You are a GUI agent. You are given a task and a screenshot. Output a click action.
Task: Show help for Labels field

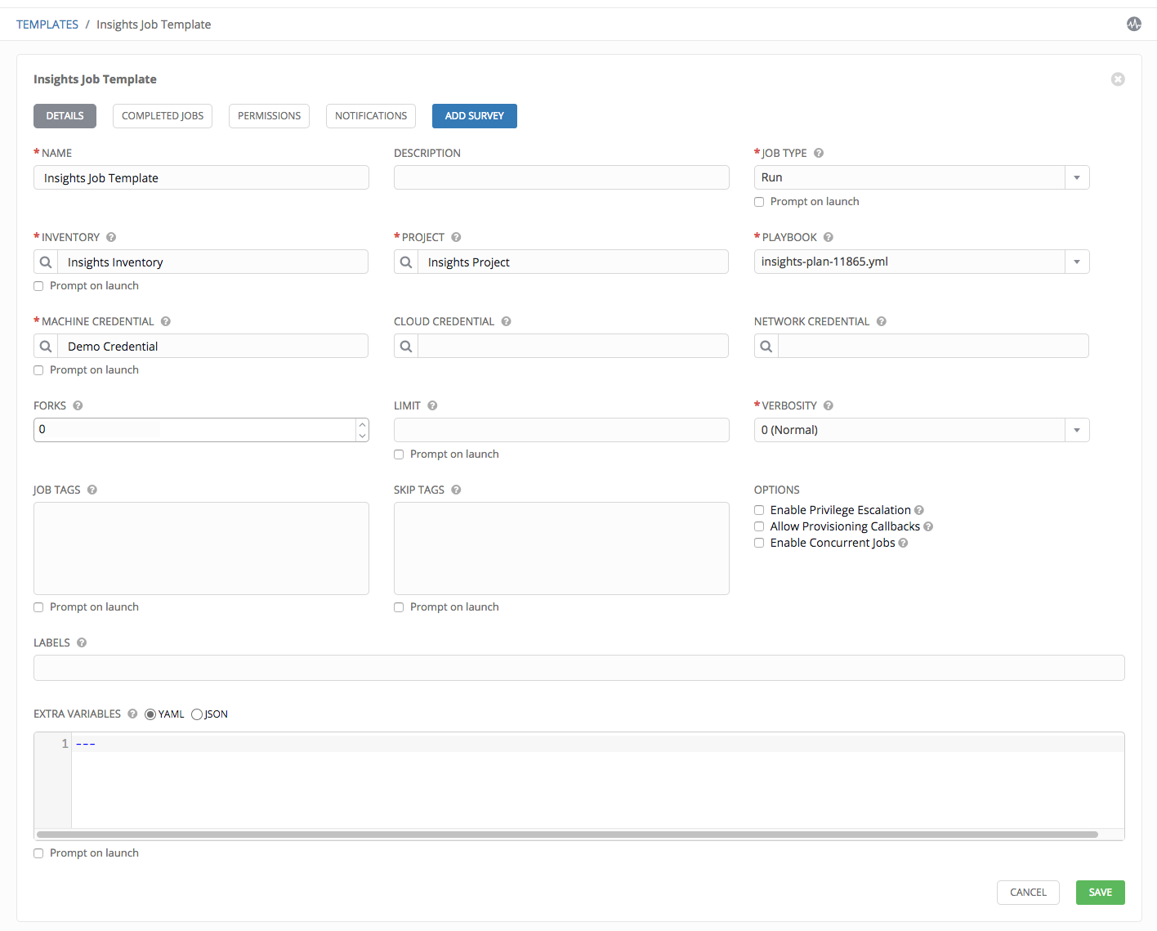click(82, 642)
